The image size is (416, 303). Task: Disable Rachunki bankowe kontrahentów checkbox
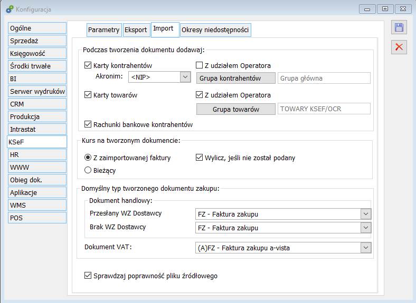[x=88, y=125]
